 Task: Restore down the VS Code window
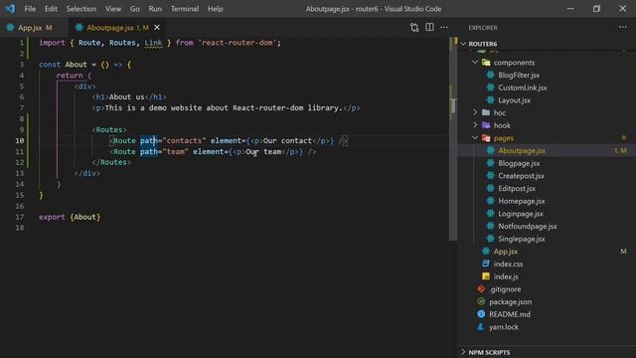(x=596, y=9)
